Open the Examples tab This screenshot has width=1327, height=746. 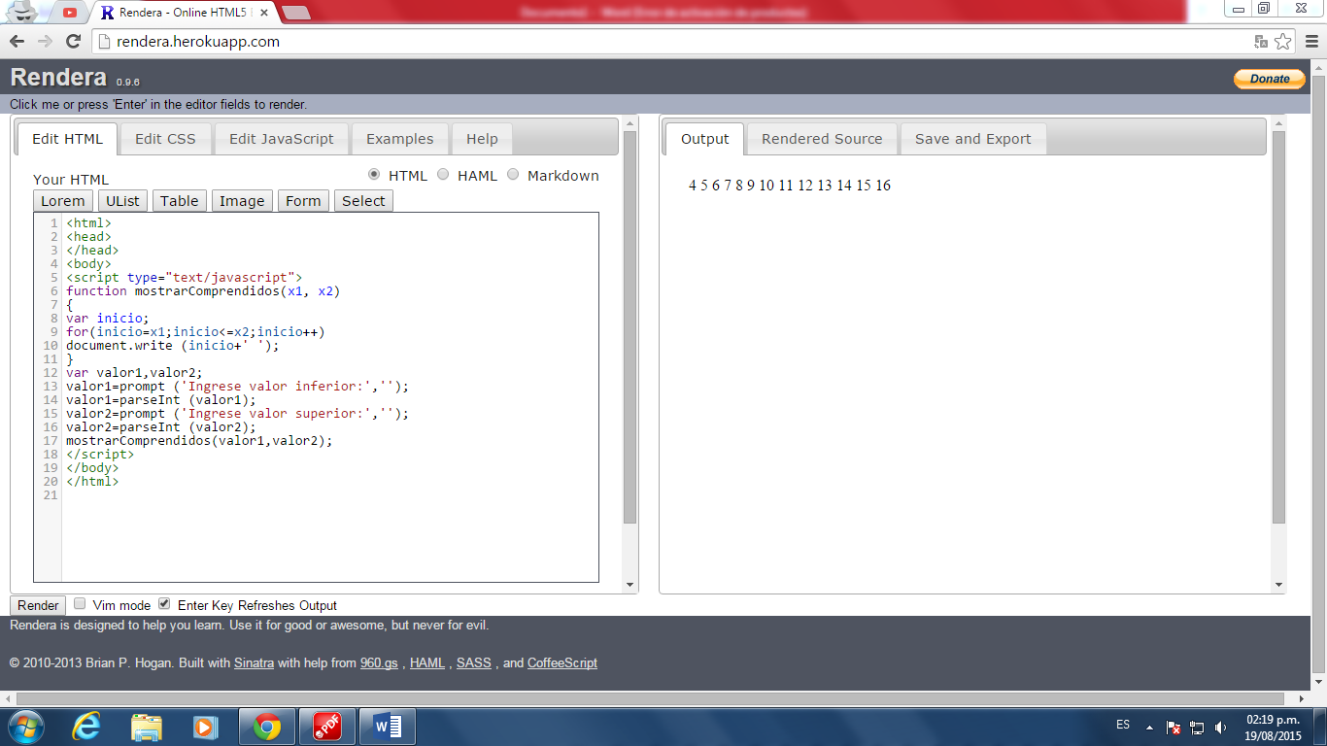(399, 139)
